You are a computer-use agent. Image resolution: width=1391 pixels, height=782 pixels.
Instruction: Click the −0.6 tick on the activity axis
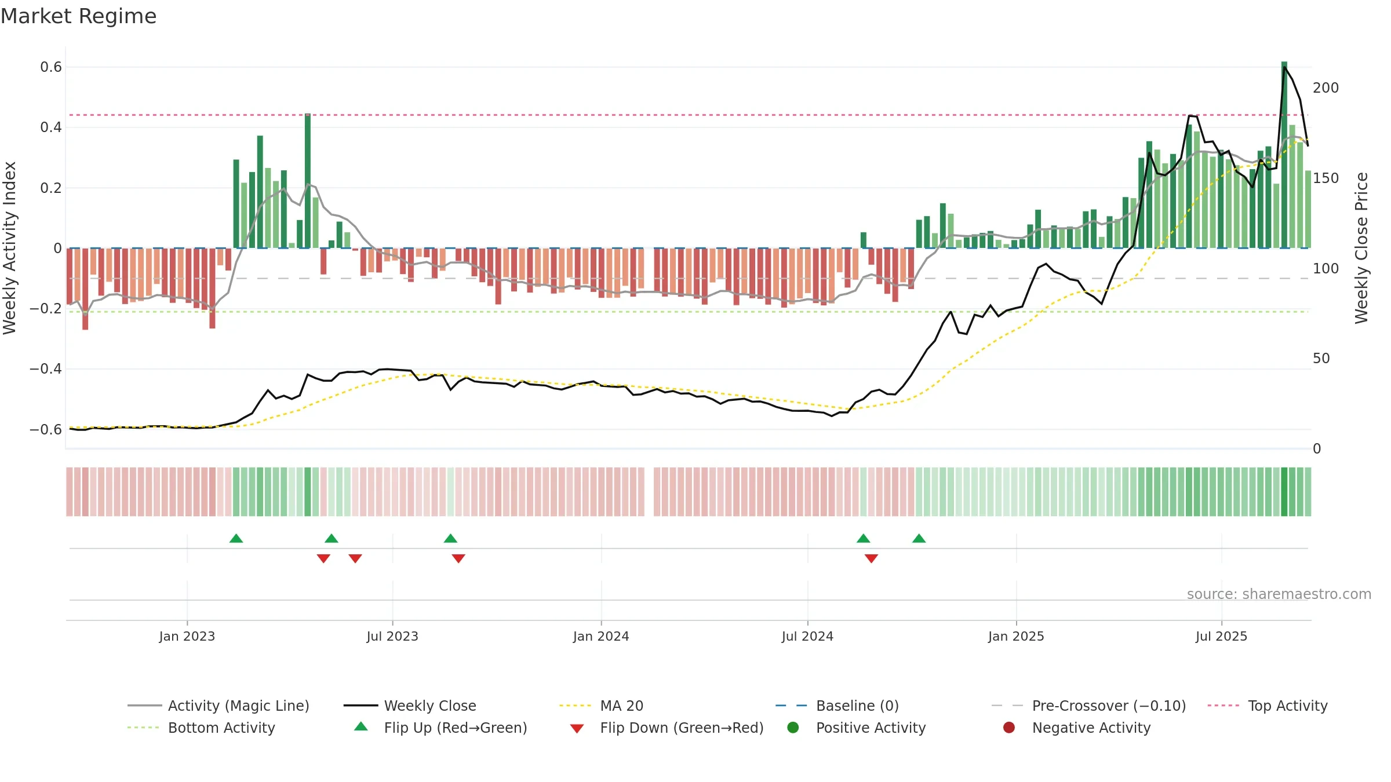coord(46,429)
